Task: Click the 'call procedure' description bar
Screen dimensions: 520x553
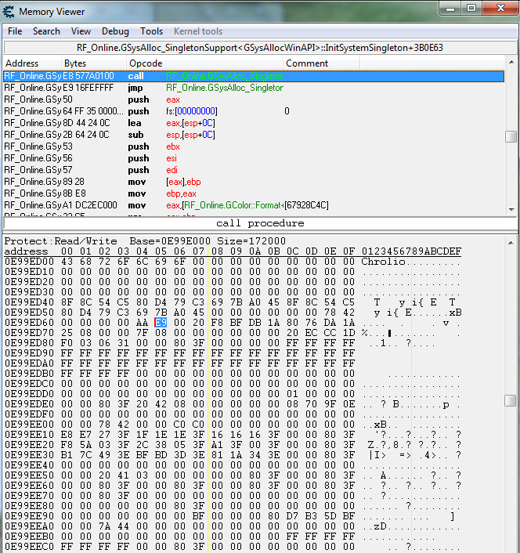Action: tap(260, 223)
